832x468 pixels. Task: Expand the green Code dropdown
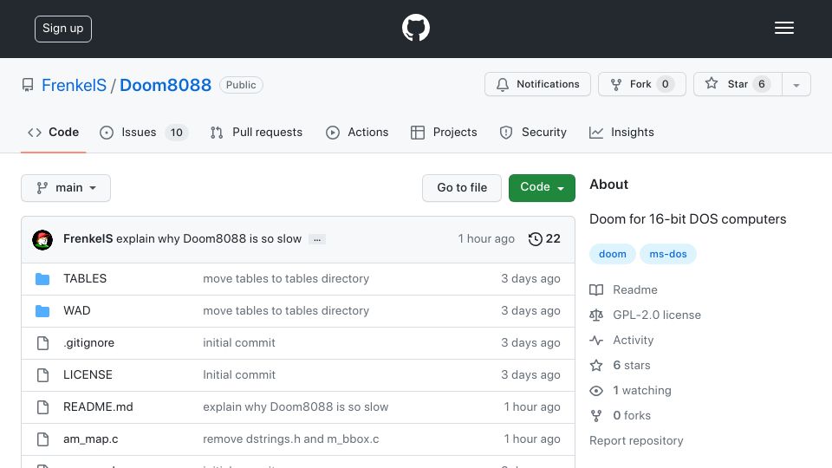click(542, 188)
